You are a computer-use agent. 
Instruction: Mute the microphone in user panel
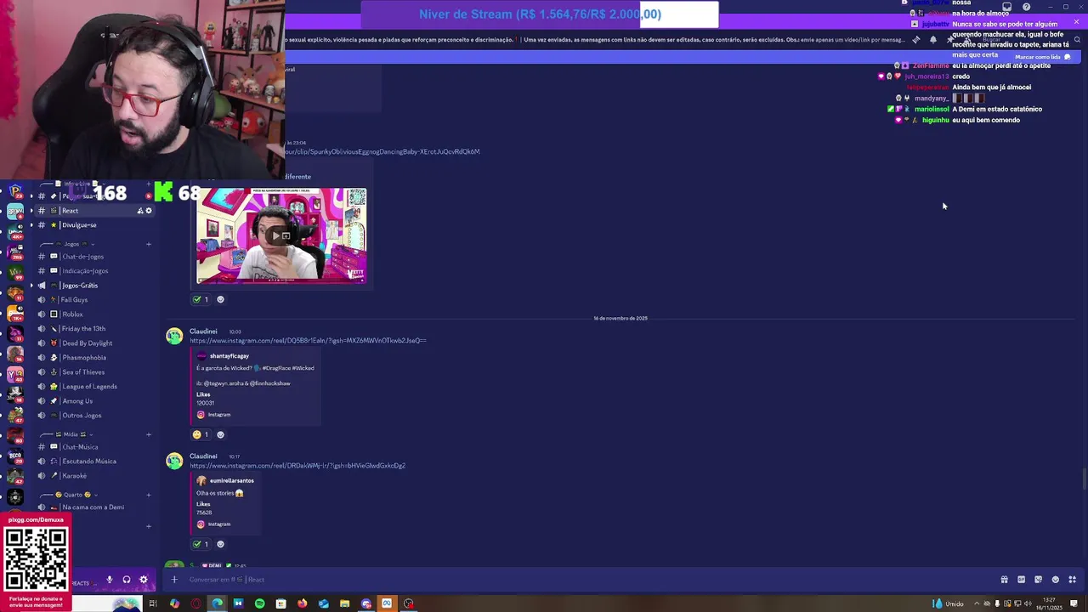point(109,580)
